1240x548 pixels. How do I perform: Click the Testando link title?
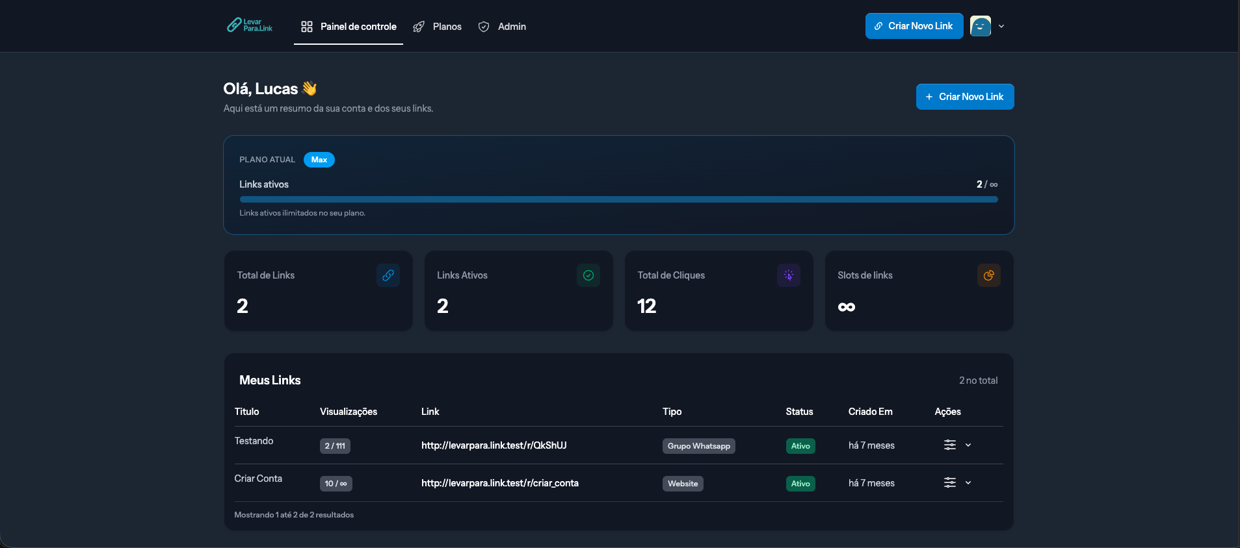[x=254, y=441]
